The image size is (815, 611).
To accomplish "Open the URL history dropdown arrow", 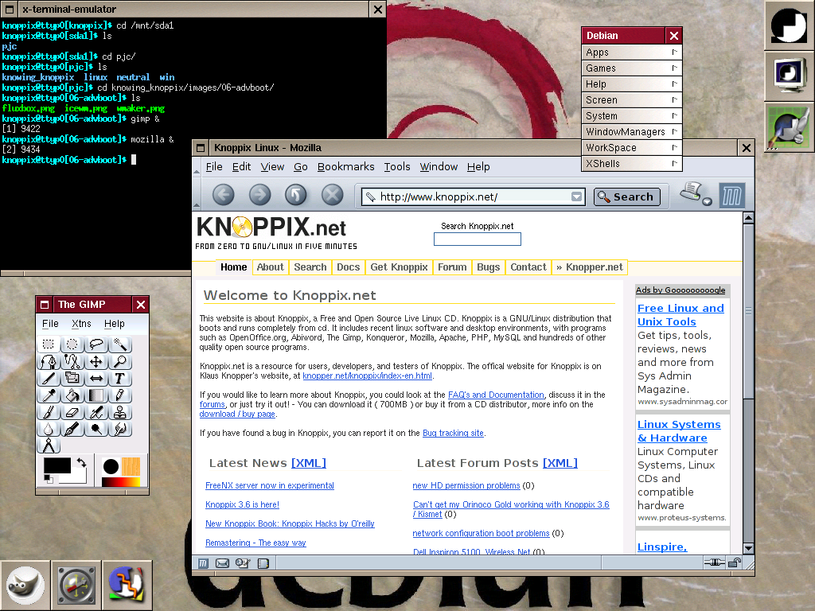I will tap(576, 197).
